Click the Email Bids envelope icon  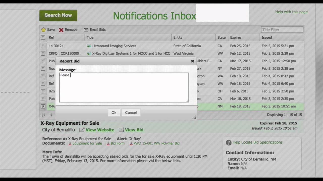click(86, 30)
